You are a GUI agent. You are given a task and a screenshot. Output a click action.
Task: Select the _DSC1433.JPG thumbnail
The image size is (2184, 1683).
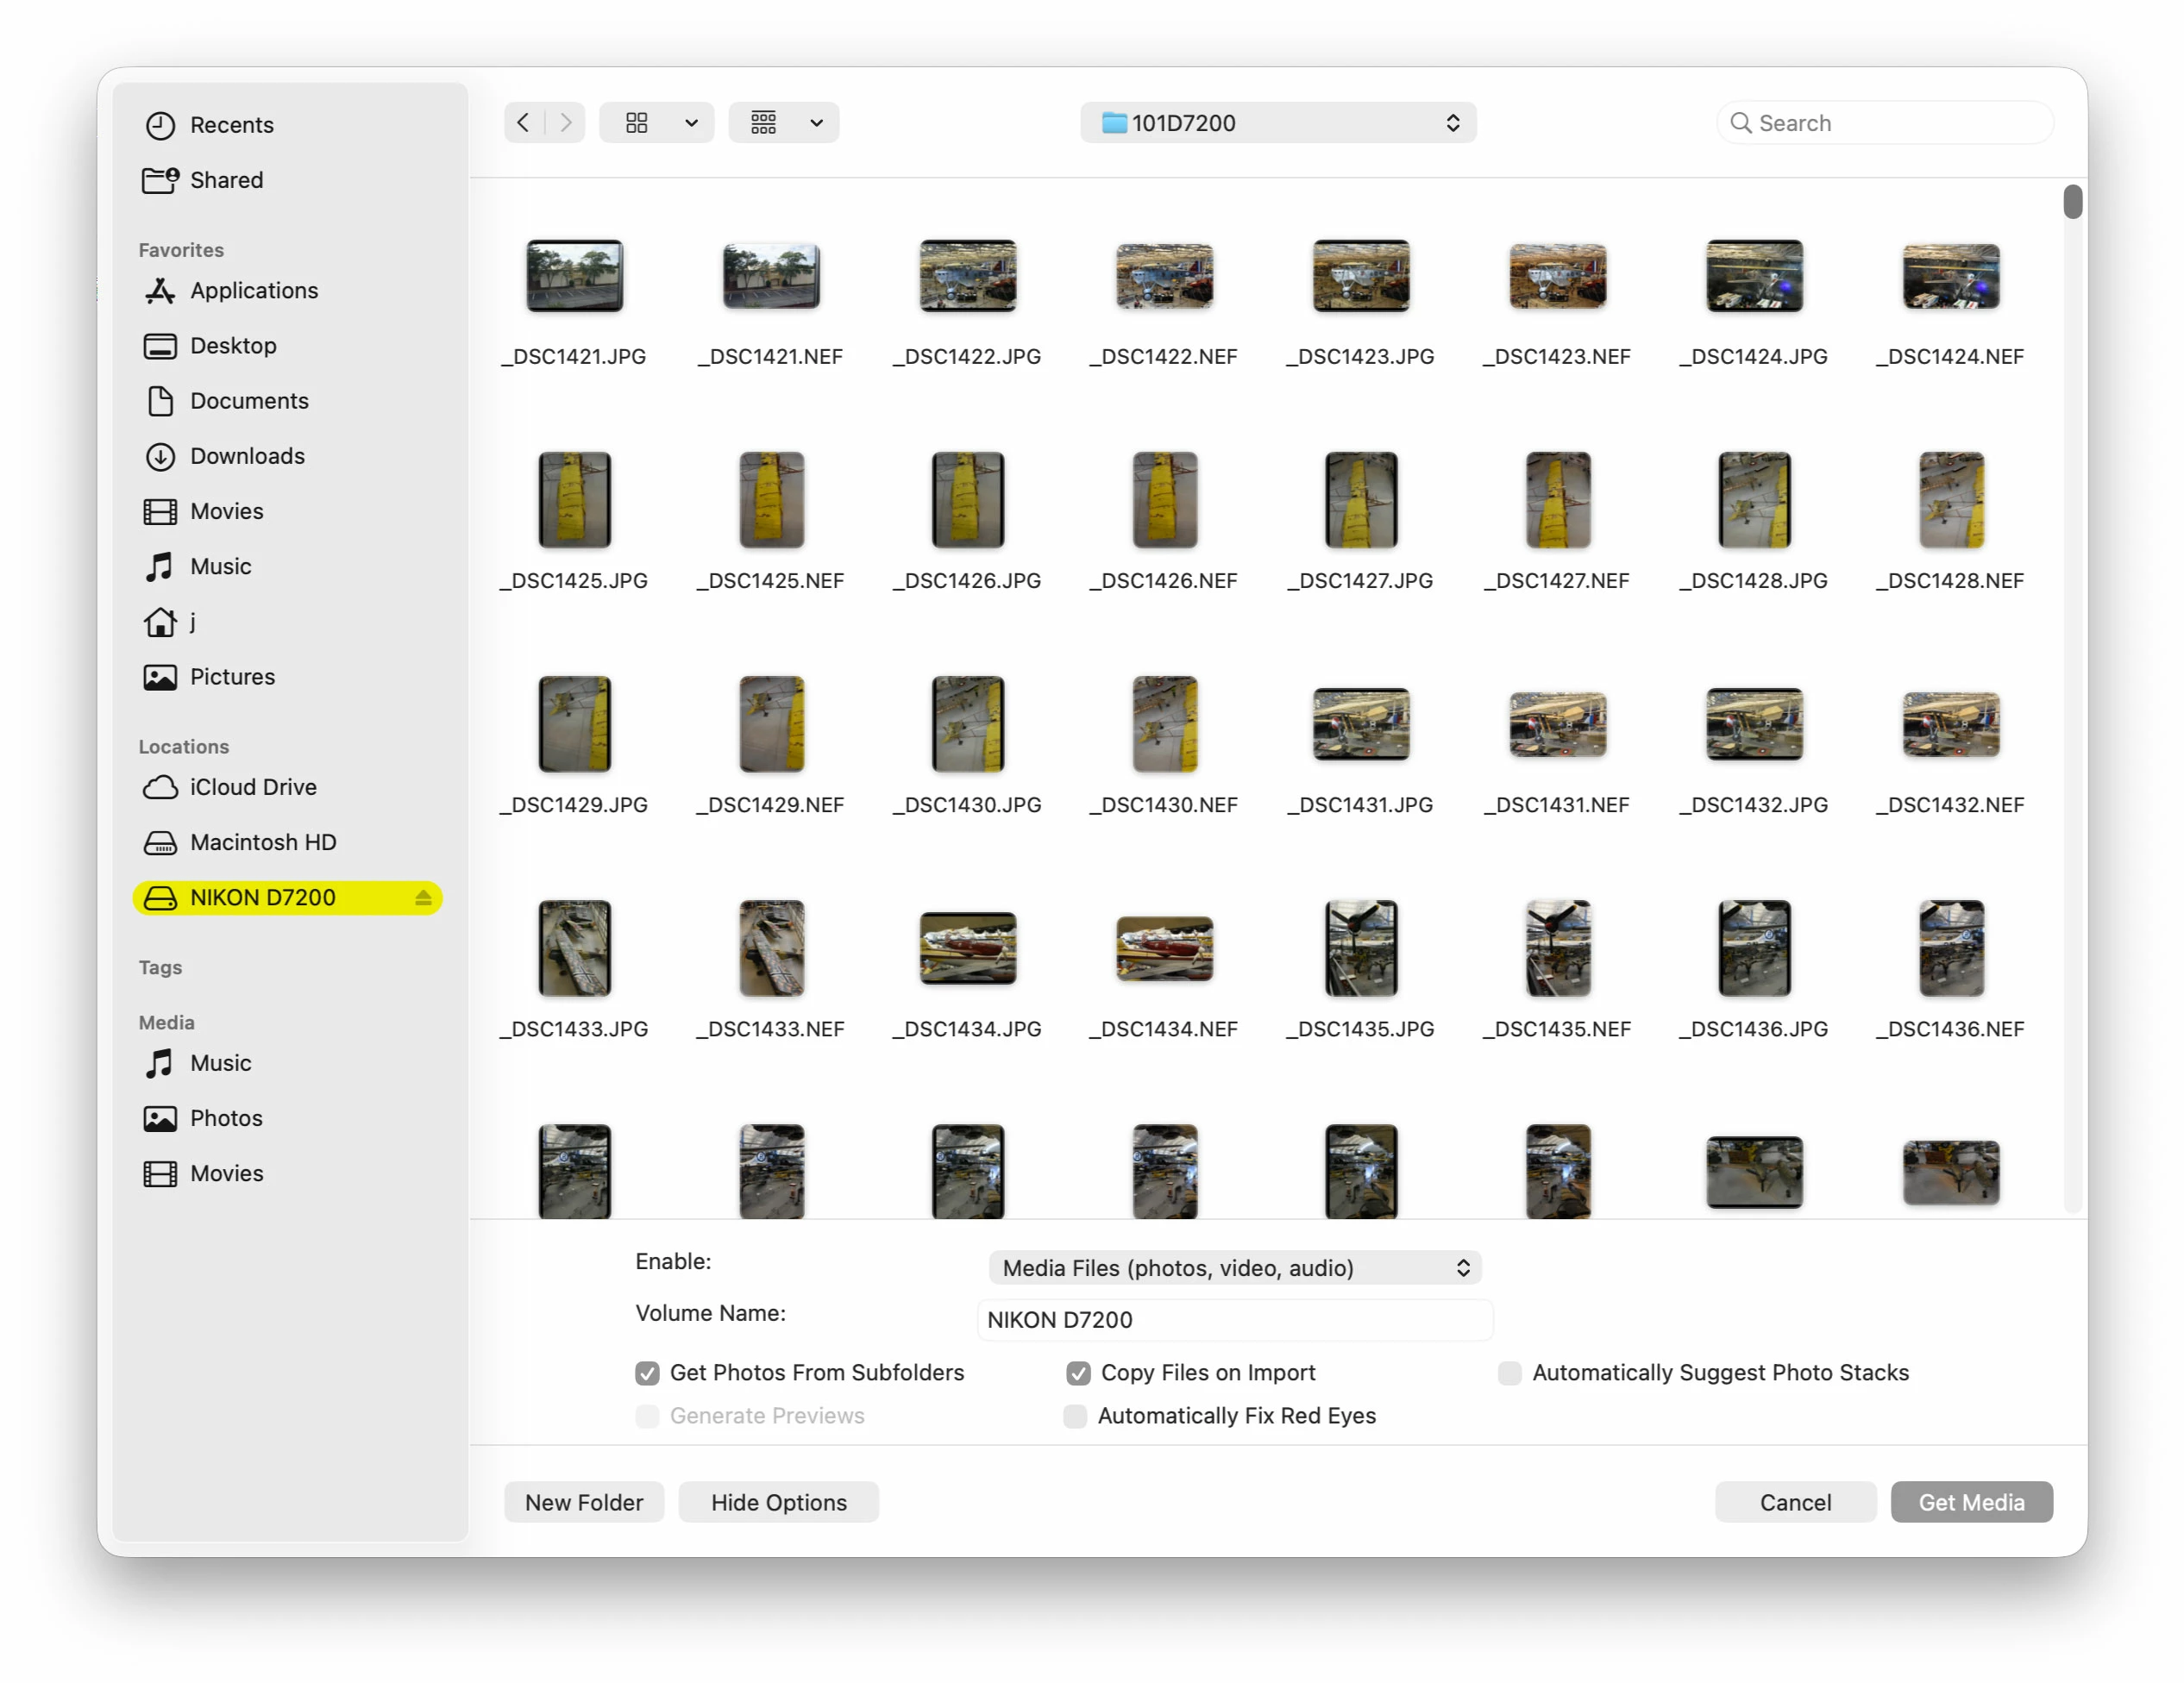coord(575,948)
